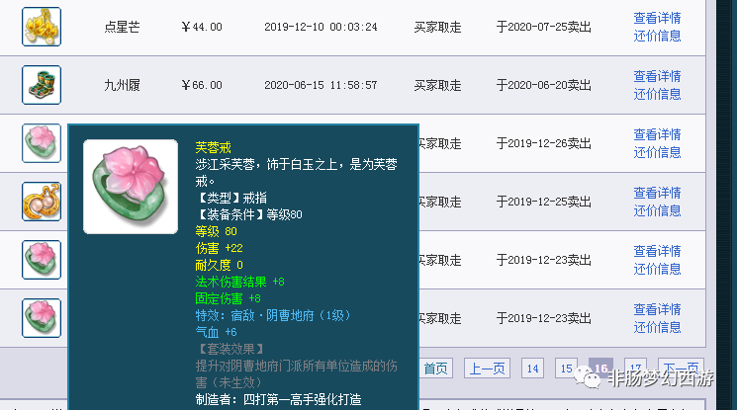Click the 点星芒 item name
The image size is (737, 410).
coord(122,28)
